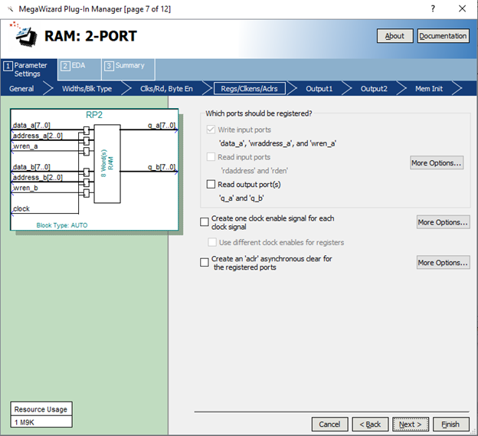Open the Documentation button
Screen dimensions: 478x436
(443, 36)
